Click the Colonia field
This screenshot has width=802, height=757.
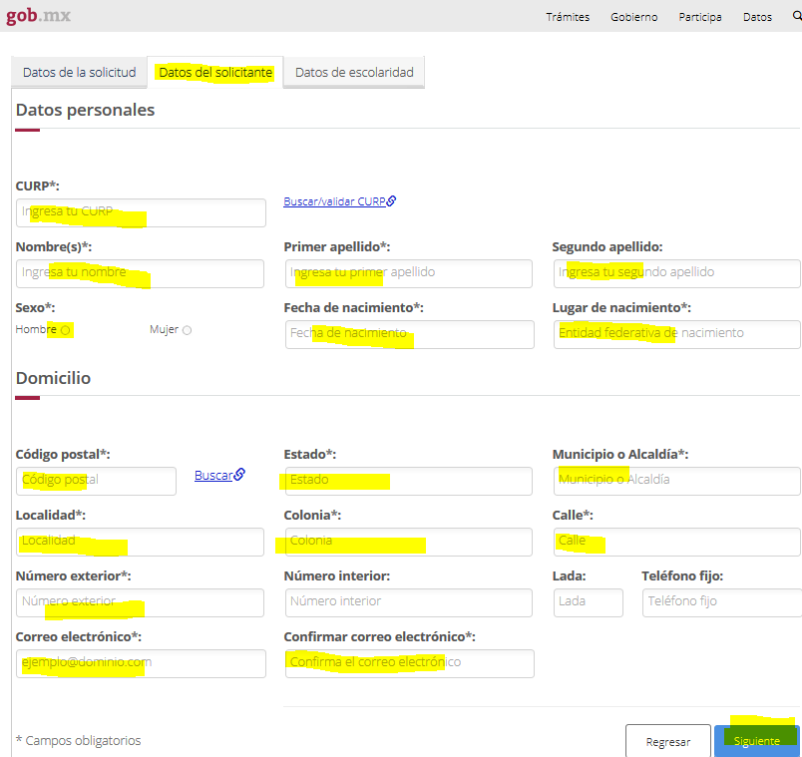(409, 542)
